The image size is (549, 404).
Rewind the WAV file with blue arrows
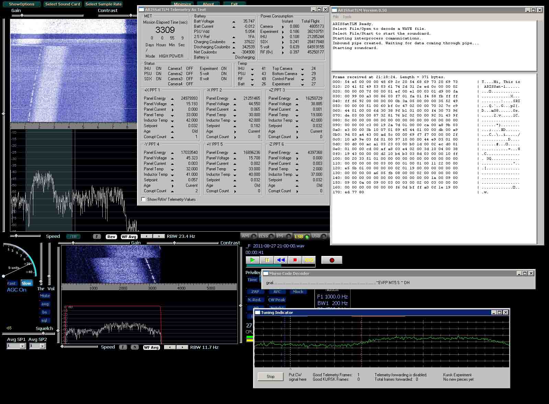point(281,260)
